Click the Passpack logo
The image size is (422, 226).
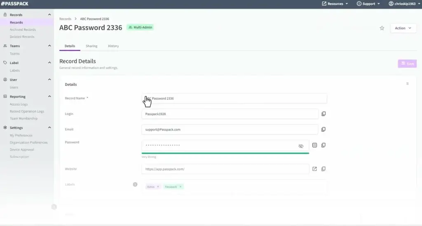point(14,4)
